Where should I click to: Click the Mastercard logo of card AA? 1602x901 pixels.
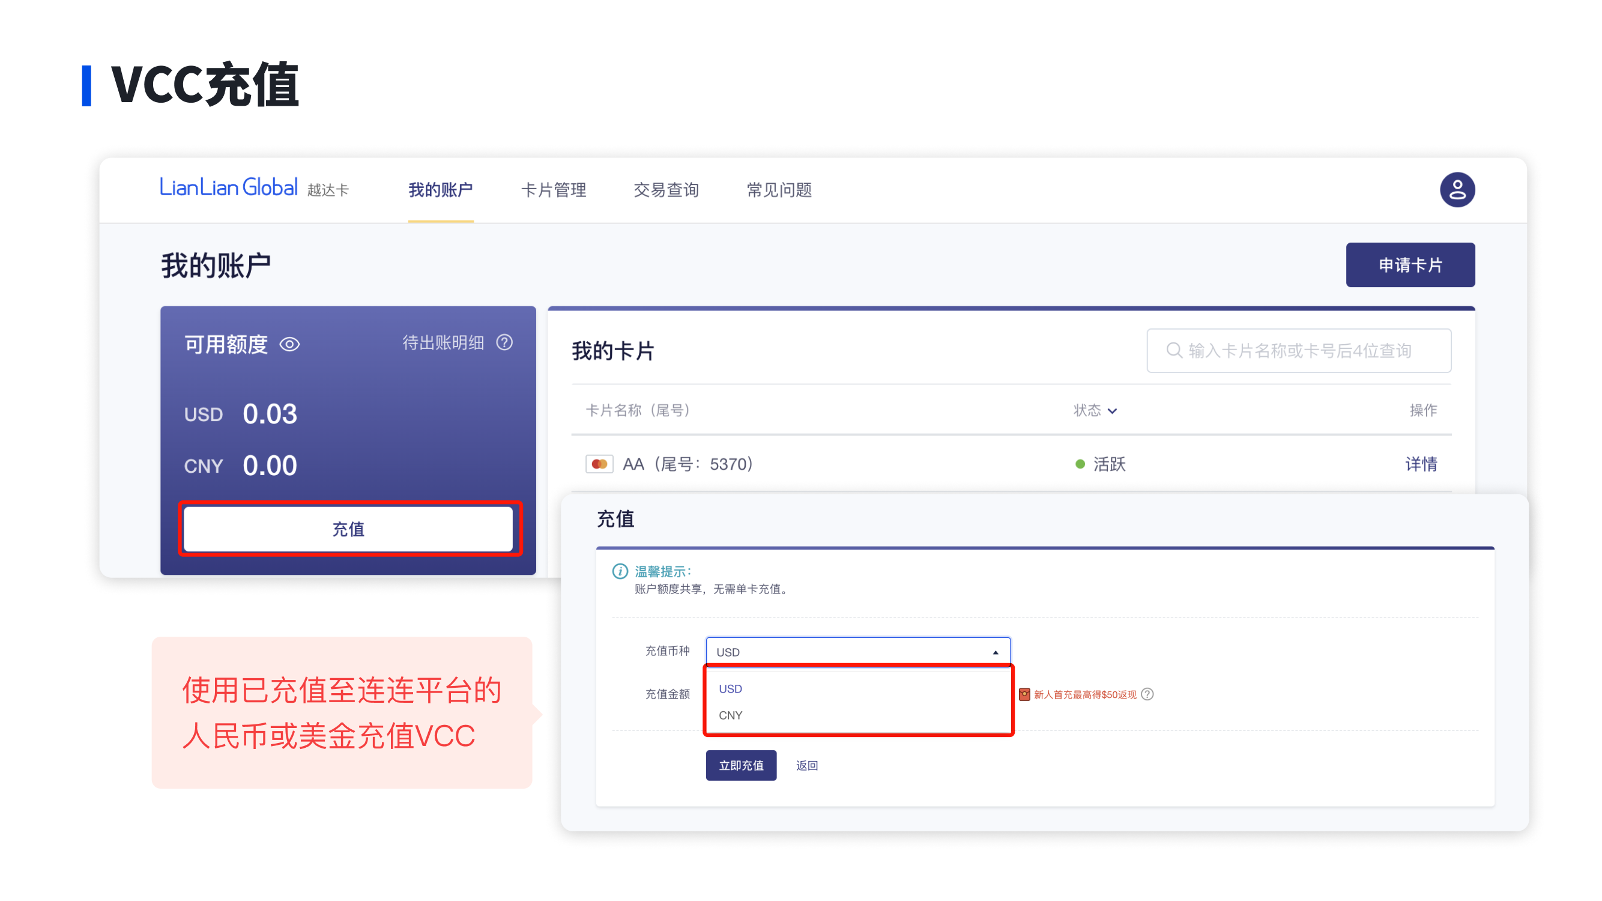599,464
